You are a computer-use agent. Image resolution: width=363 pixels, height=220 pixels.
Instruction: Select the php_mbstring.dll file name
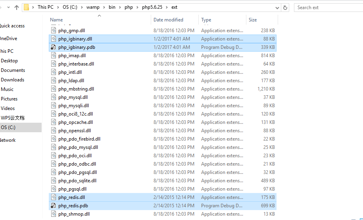(x=76, y=89)
